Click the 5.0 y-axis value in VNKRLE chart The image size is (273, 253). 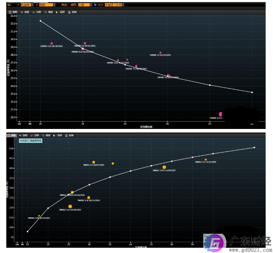11,149
